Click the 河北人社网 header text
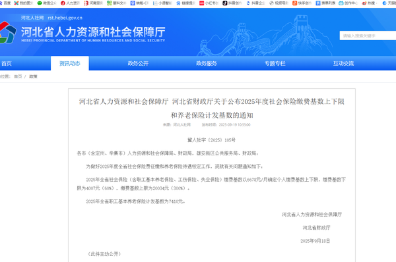The image size is (396, 262). (32, 18)
